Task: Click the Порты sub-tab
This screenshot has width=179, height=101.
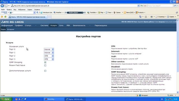Action: pos(3,29)
